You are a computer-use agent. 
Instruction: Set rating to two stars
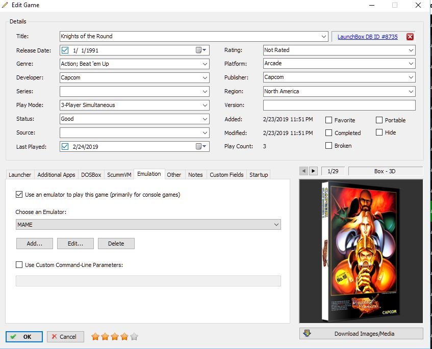point(105,337)
